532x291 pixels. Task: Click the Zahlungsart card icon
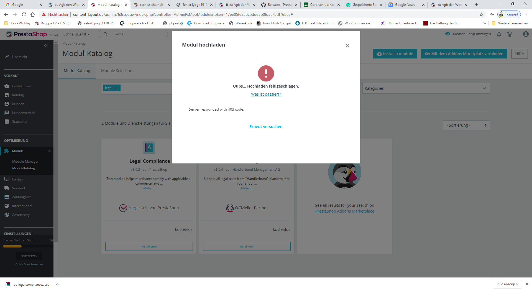[x=7, y=197]
